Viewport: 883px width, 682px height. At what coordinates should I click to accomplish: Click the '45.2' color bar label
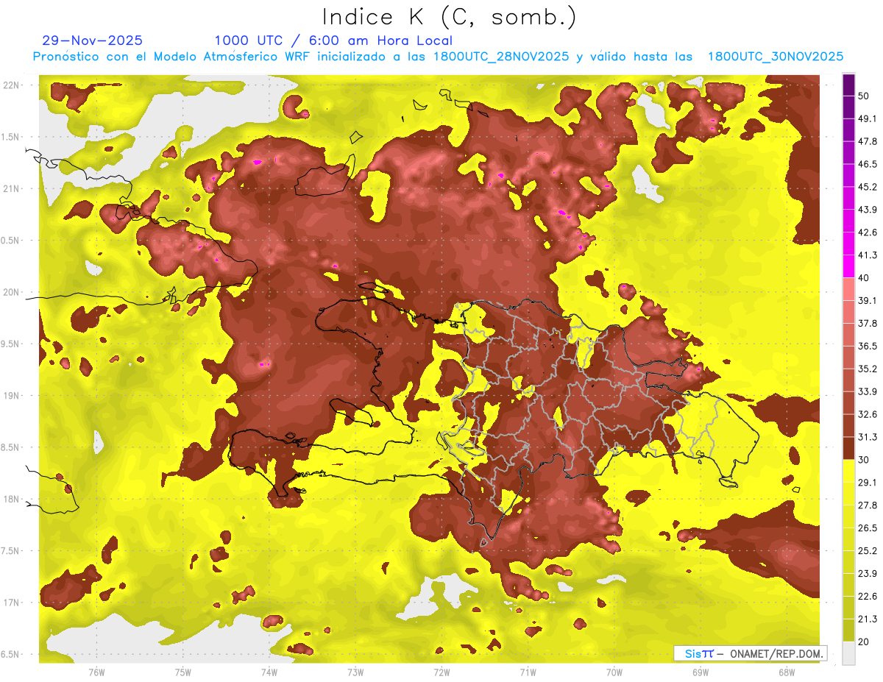click(868, 187)
